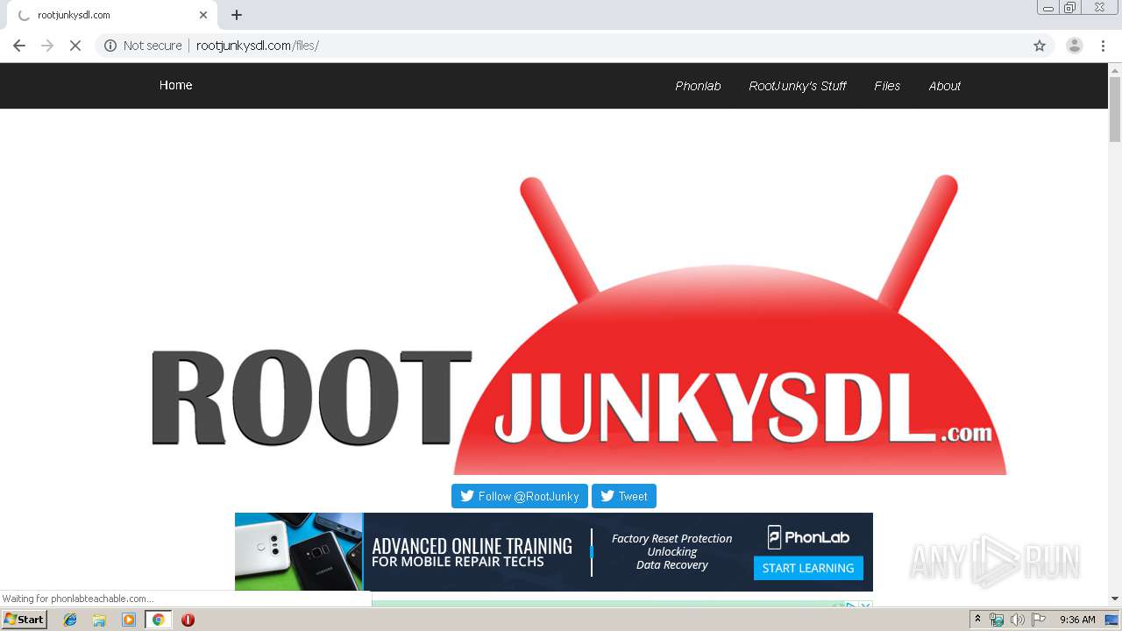View site info for Not secure

[x=143, y=46]
